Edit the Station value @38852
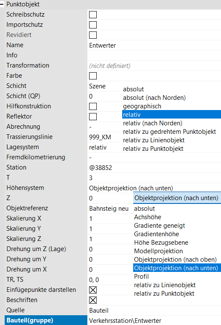 (x=154, y=168)
